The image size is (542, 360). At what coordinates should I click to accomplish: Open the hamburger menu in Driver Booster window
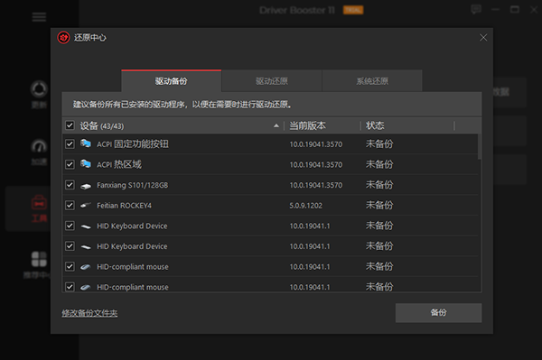pos(39,17)
